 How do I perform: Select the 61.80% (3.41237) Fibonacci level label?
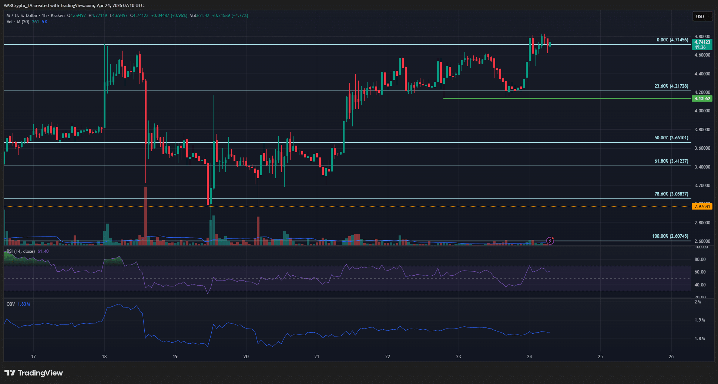pyautogui.click(x=671, y=161)
